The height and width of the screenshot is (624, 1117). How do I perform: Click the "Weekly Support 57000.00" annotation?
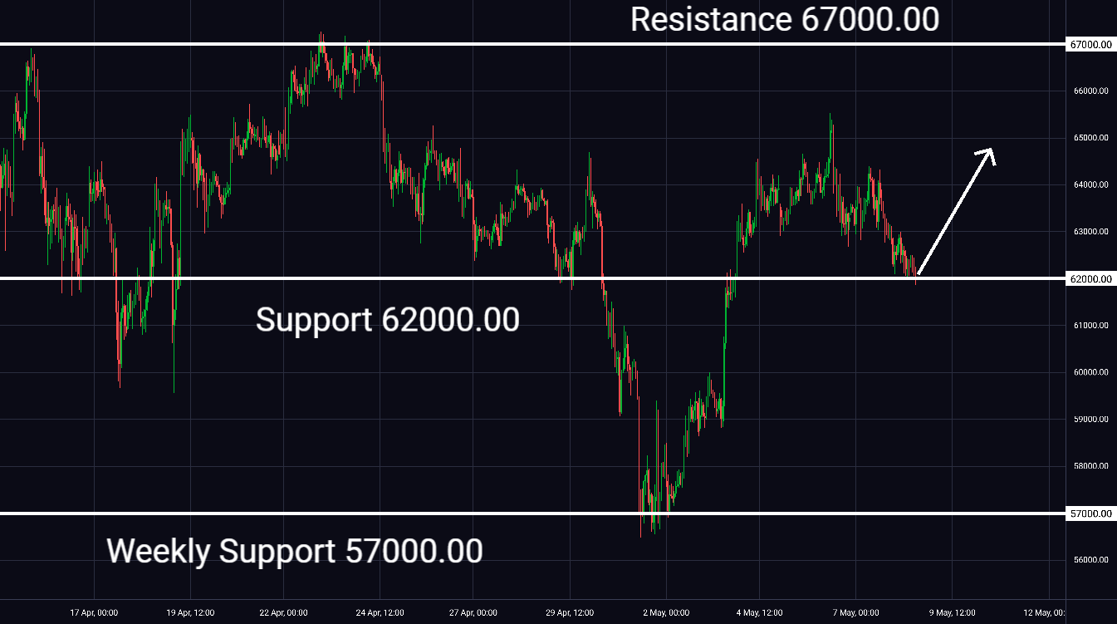click(295, 551)
